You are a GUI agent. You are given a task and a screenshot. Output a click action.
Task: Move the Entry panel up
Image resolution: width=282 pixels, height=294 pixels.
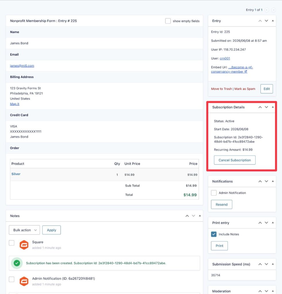click(x=260, y=21)
